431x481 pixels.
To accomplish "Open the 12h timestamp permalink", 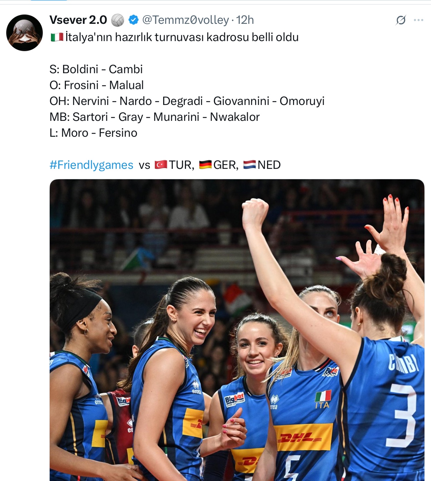I will click(245, 20).
